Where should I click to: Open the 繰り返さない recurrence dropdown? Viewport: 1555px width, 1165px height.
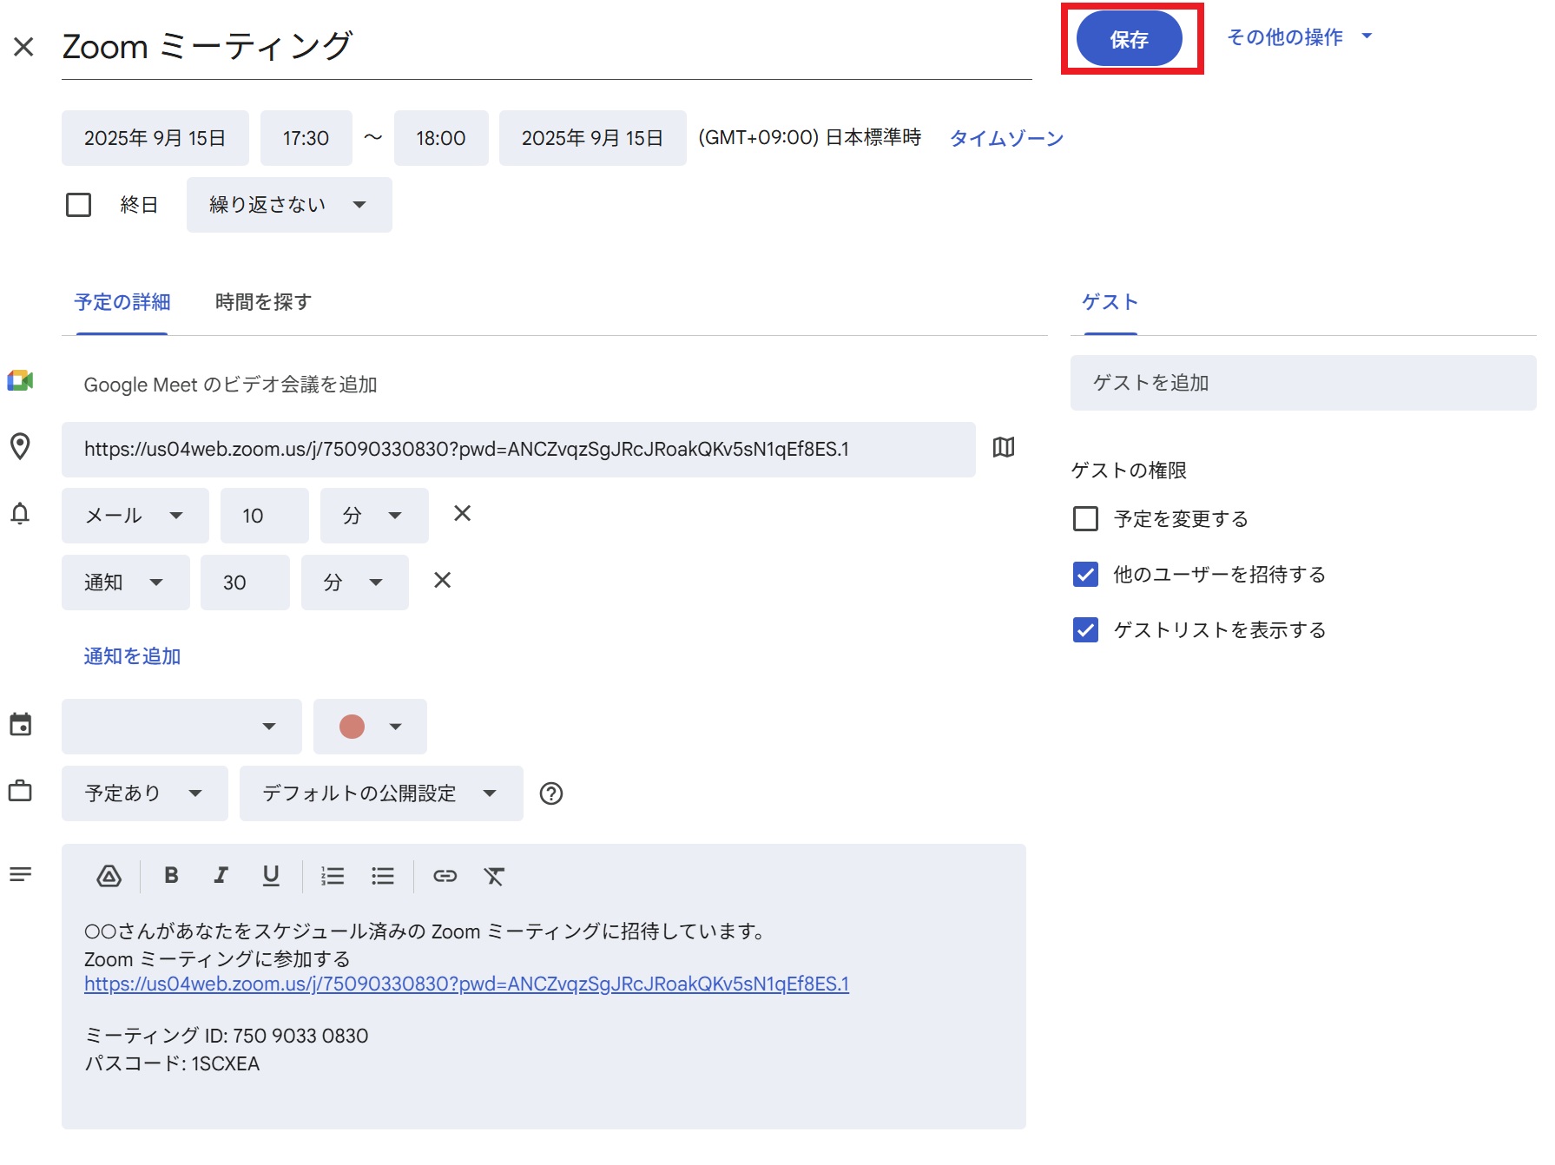click(x=288, y=205)
